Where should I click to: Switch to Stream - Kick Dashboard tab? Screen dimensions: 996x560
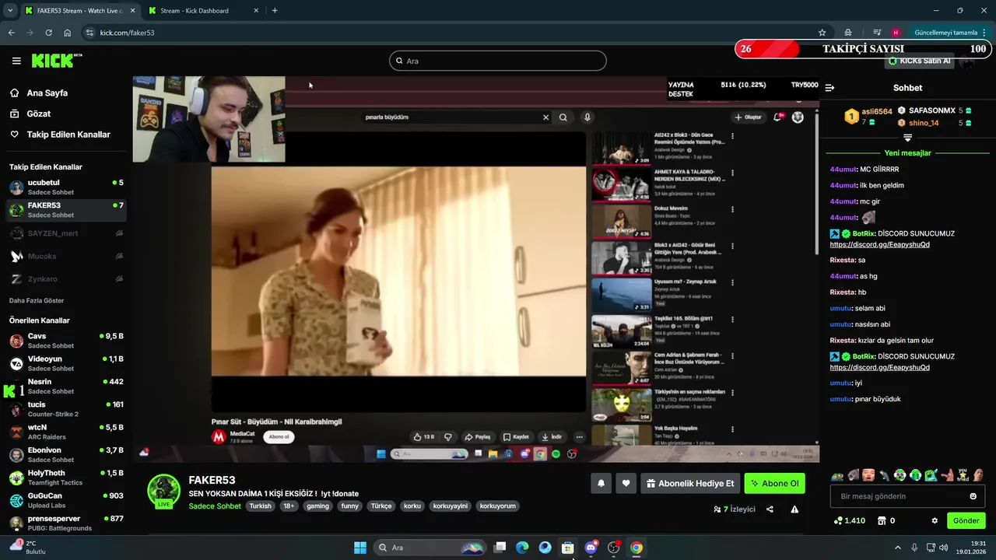pyautogui.click(x=203, y=11)
